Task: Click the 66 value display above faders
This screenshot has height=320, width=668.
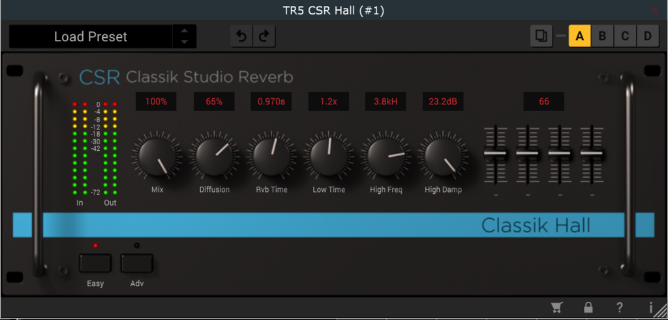Action: coord(544,101)
